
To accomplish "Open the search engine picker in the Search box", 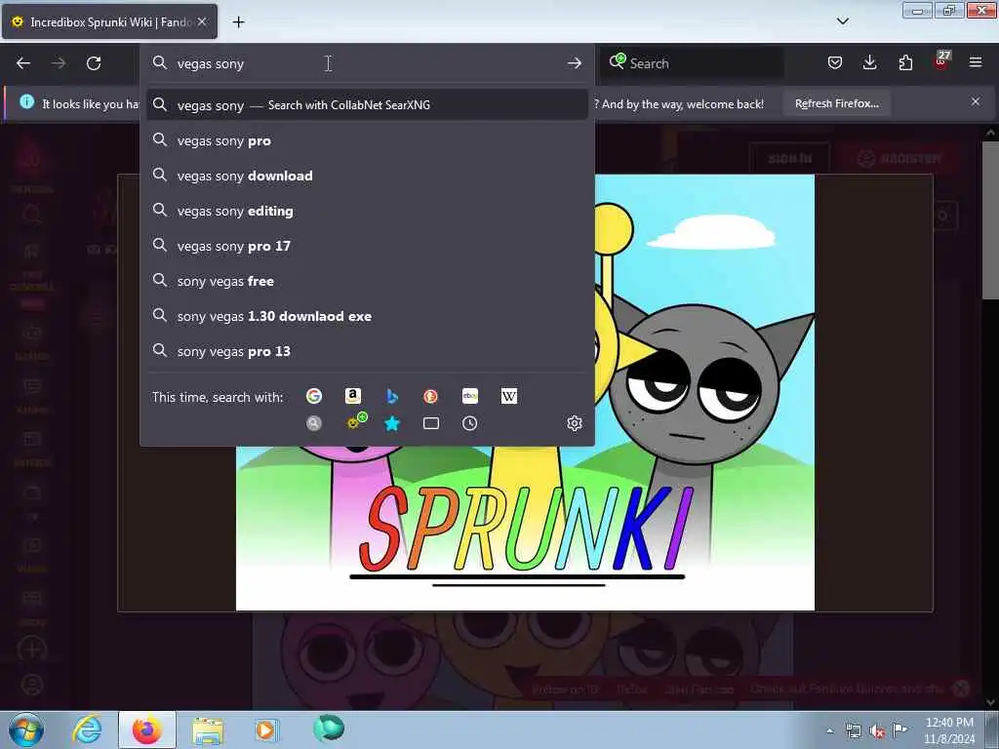I will click(618, 61).
